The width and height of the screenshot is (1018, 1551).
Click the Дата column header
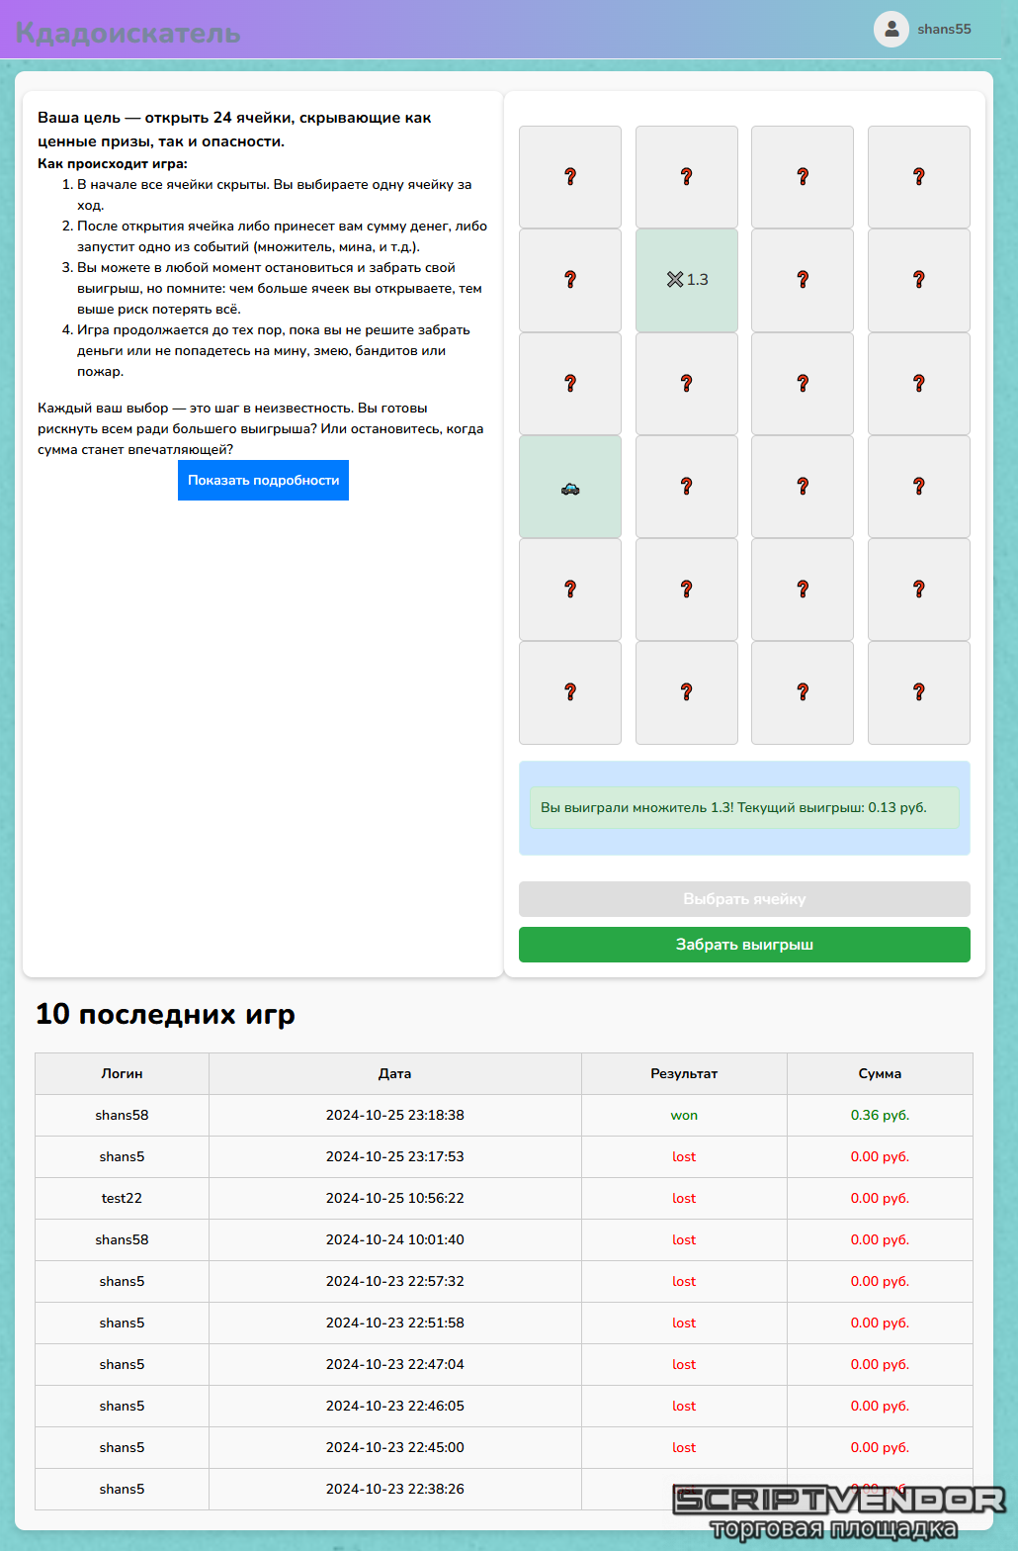(x=395, y=1073)
